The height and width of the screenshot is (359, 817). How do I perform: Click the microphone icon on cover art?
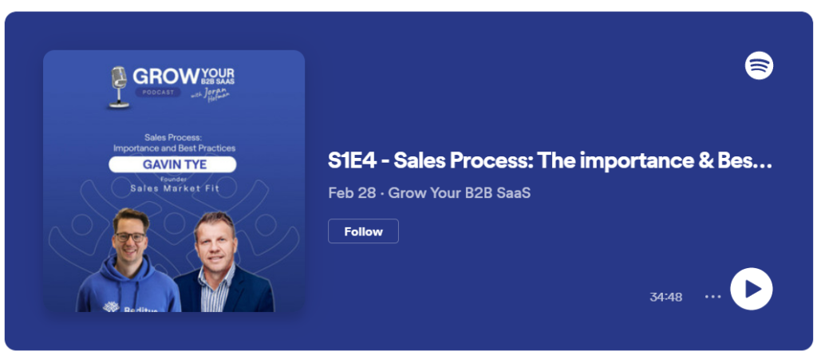tap(119, 87)
